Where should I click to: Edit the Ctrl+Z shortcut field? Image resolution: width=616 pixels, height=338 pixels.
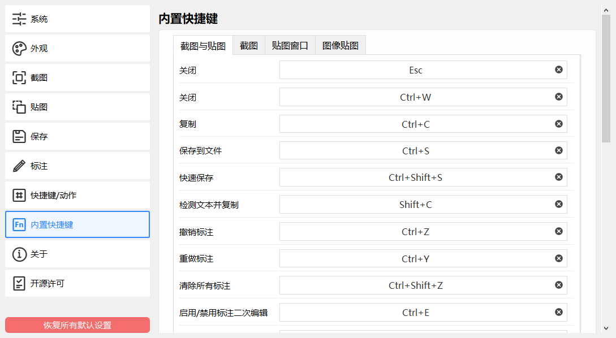(423, 232)
